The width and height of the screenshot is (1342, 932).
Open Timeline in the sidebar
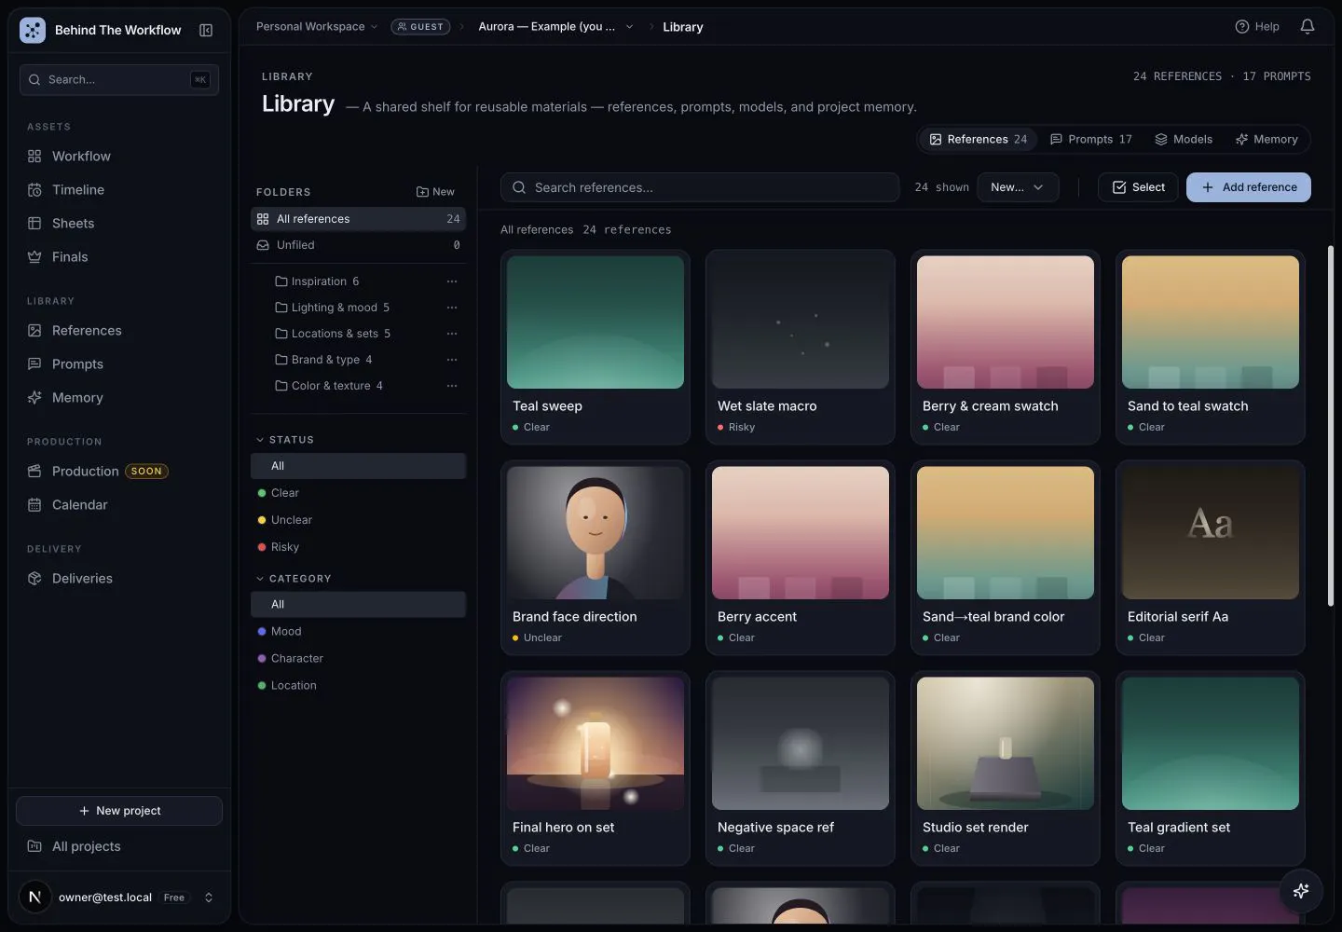pos(119,189)
